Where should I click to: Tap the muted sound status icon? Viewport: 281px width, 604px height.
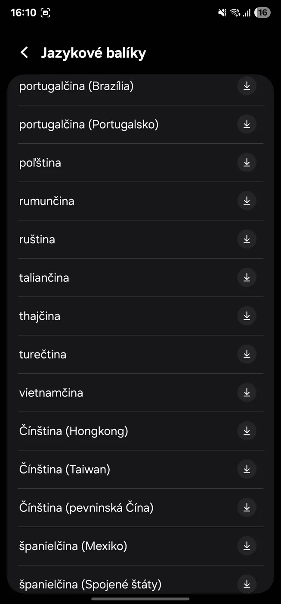[x=222, y=13]
